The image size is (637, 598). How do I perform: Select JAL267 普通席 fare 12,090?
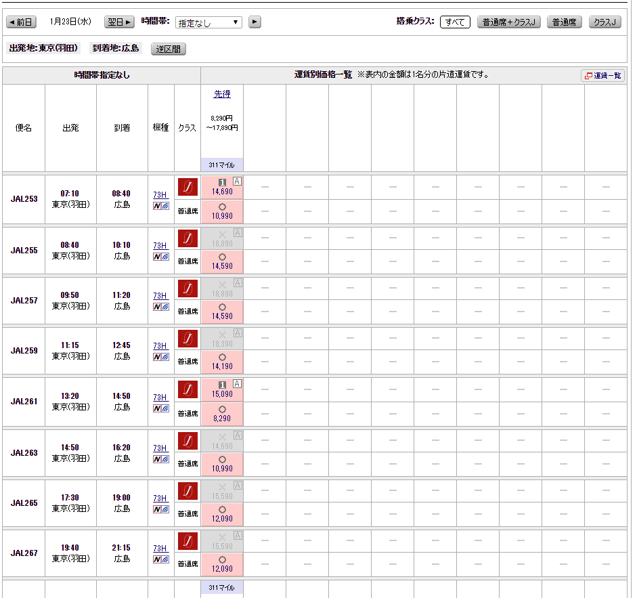tap(222, 564)
